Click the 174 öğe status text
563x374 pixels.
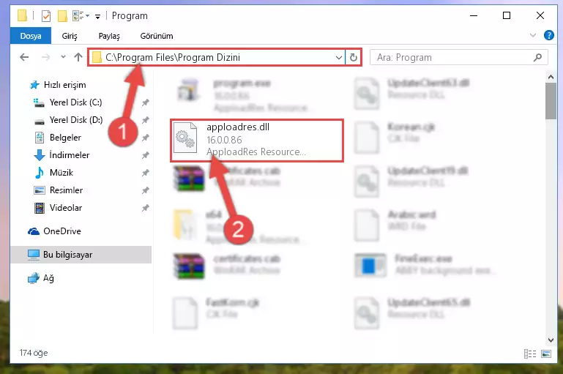34,353
